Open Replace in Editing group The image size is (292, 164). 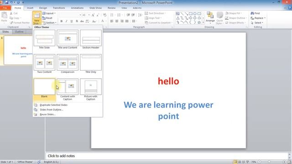(258, 18)
